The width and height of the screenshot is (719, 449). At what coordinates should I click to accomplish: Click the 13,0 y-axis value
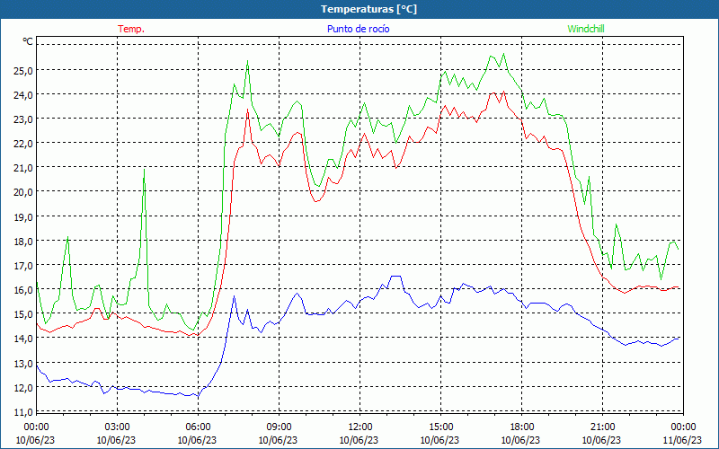pos(23,363)
